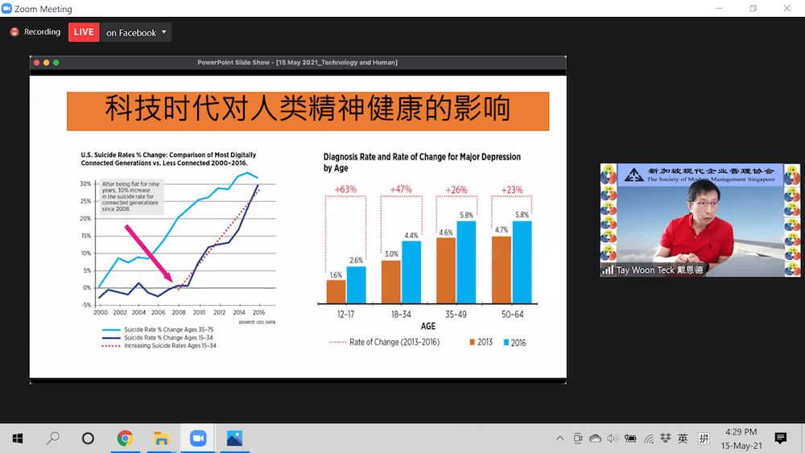Click the Meet Now tray icon
805x453 pixels.
[578, 439]
